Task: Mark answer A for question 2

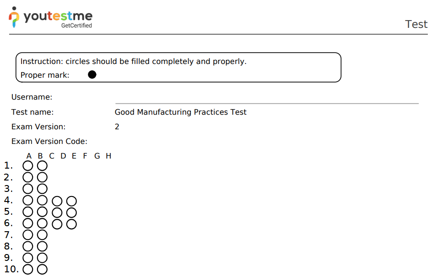Action: point(28,177)
